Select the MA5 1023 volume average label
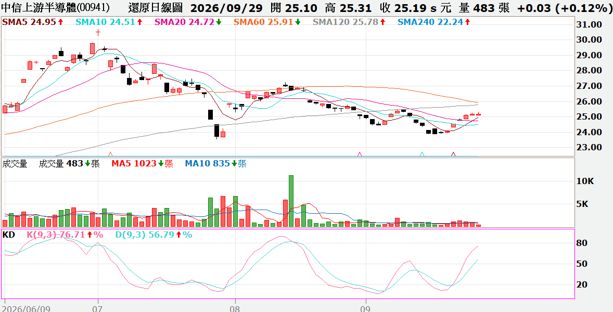The image size is (613, 312). (142, 164)
